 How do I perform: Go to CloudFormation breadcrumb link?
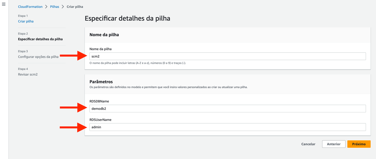point(30,7)
